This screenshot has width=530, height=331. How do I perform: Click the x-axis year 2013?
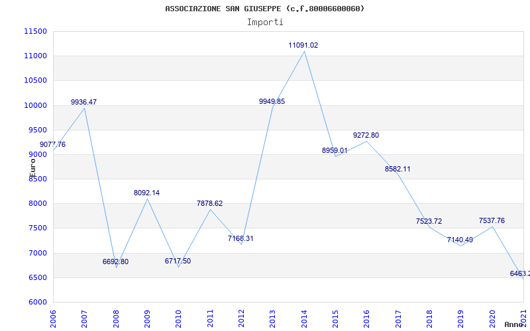point(273,319)
